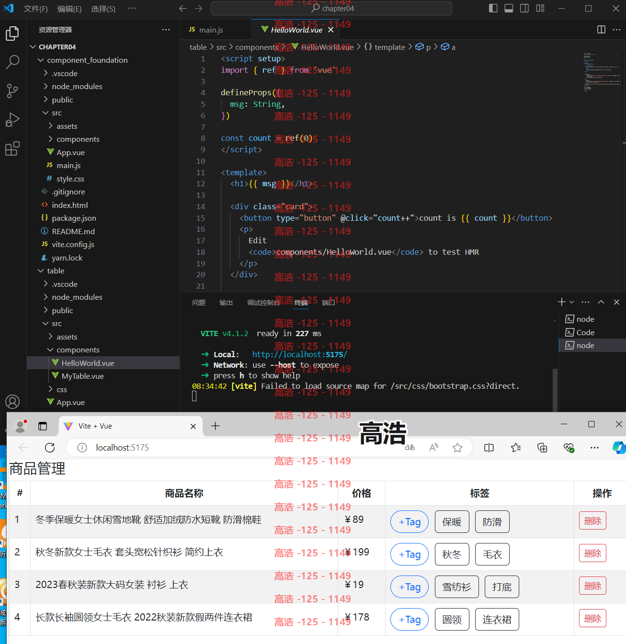Open the browser read aloud icon
Screen dimensions: 626x644
click(434, 448)
